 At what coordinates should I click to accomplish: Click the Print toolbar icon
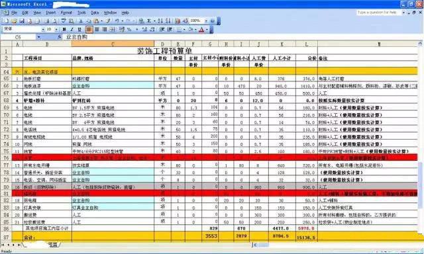coord(46,21)
